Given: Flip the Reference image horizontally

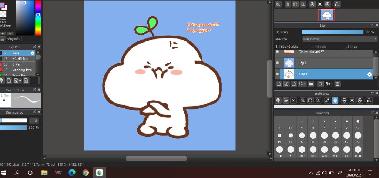Looking at the screenshot, I should click(x=369, y=100).
